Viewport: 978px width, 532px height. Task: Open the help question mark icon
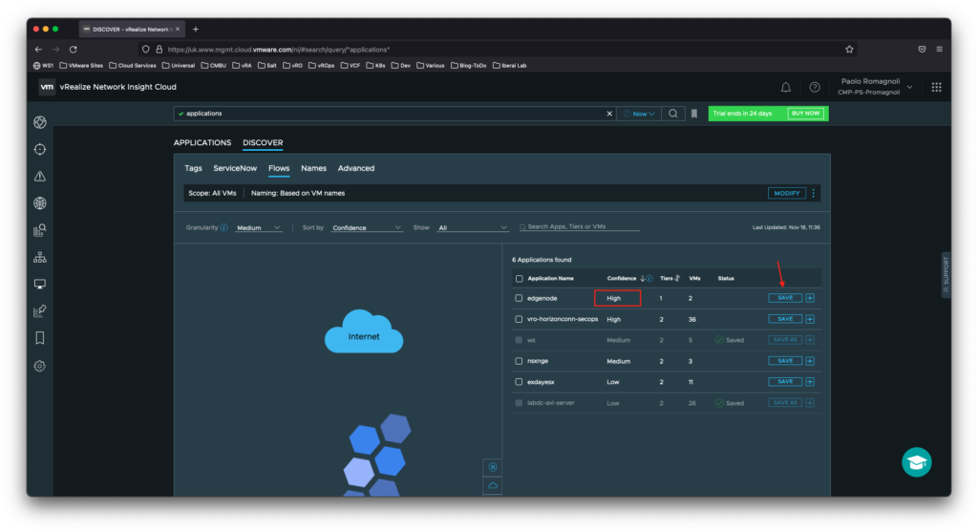coord(815,87)
